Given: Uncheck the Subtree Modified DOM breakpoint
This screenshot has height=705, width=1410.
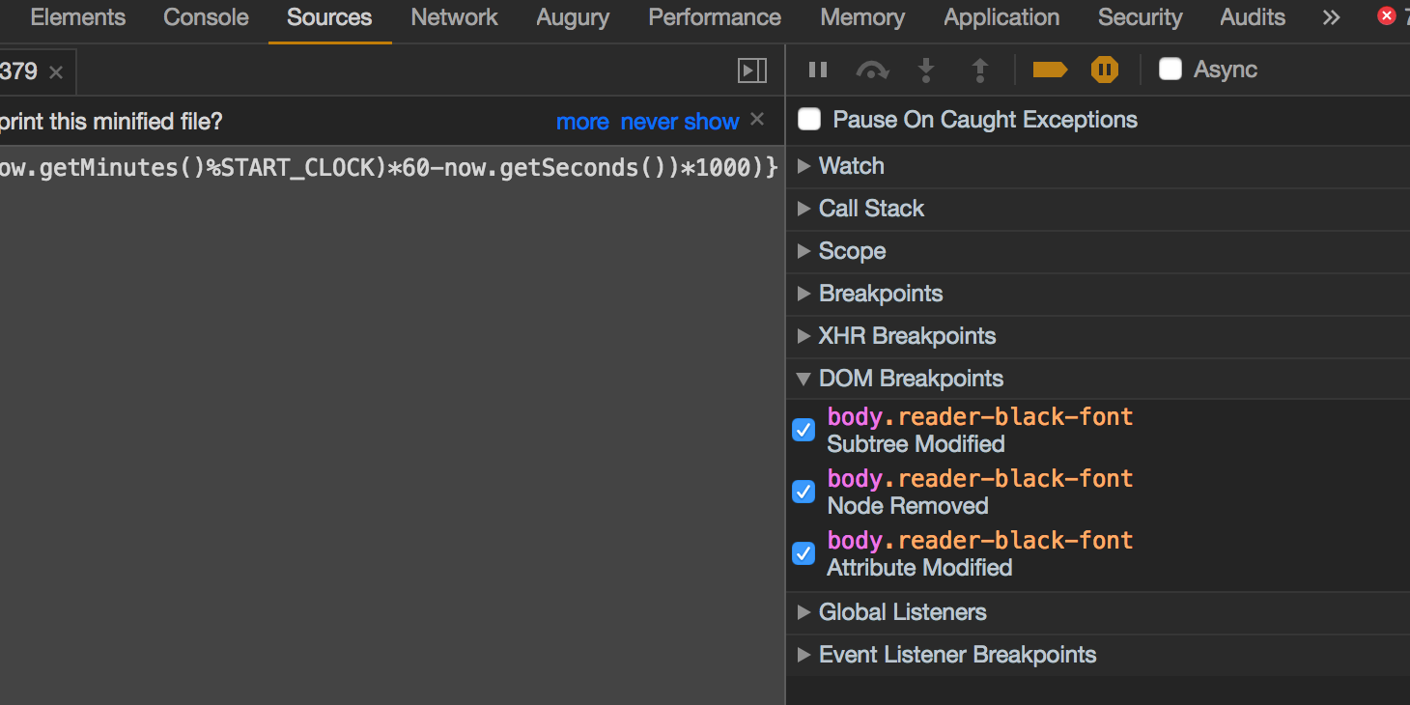Looking at the screenshot, I should (804, 430).
